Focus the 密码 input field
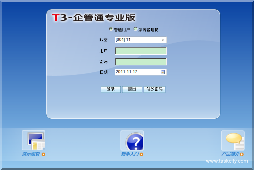The image size is (254, 170). (141, 62)
